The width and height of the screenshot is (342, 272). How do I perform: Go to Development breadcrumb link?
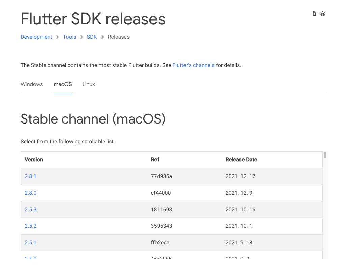coord(36,37)
